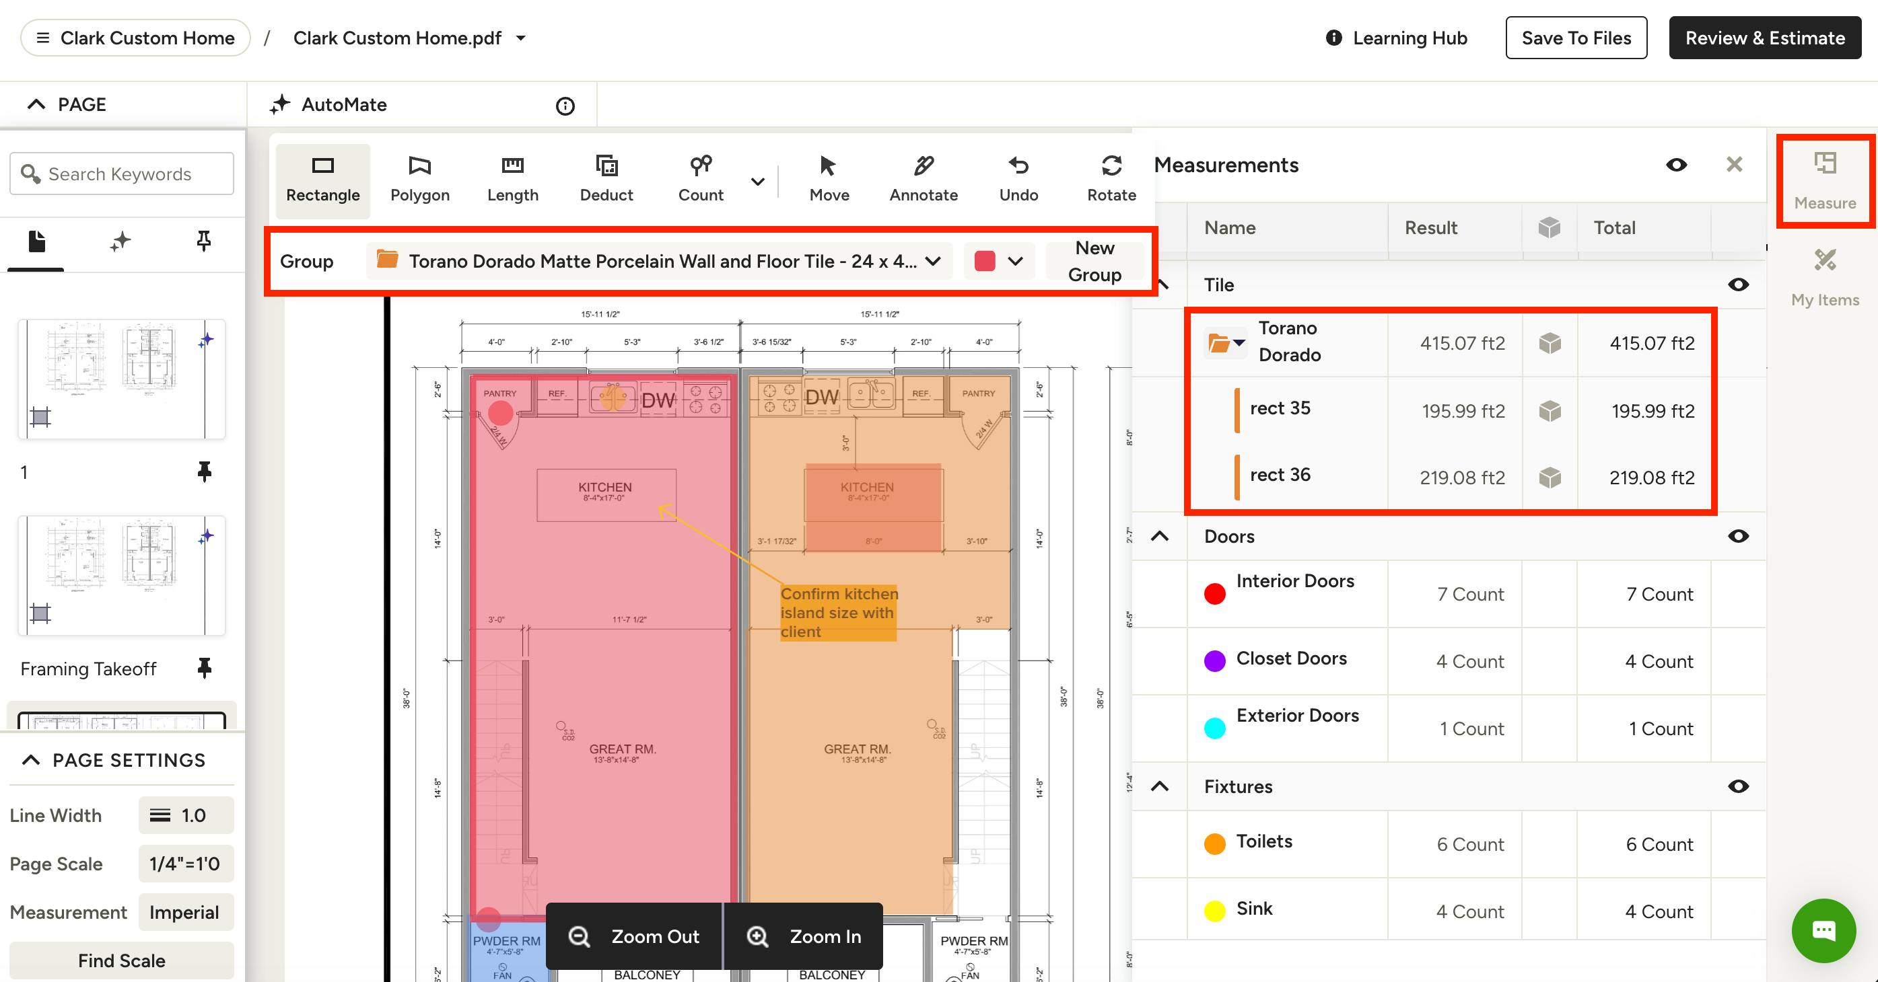1878x982 pixels.
Task: Pin the Framing Takeoff page
Action: pyautogui.click(x=204, y=668)
